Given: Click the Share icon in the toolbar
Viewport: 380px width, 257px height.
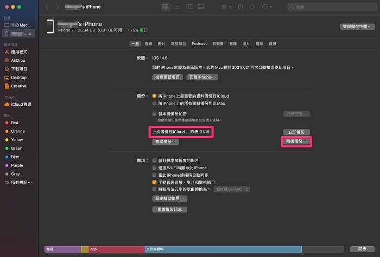Looking at the screenshot, I should click(x=240, y=7).
